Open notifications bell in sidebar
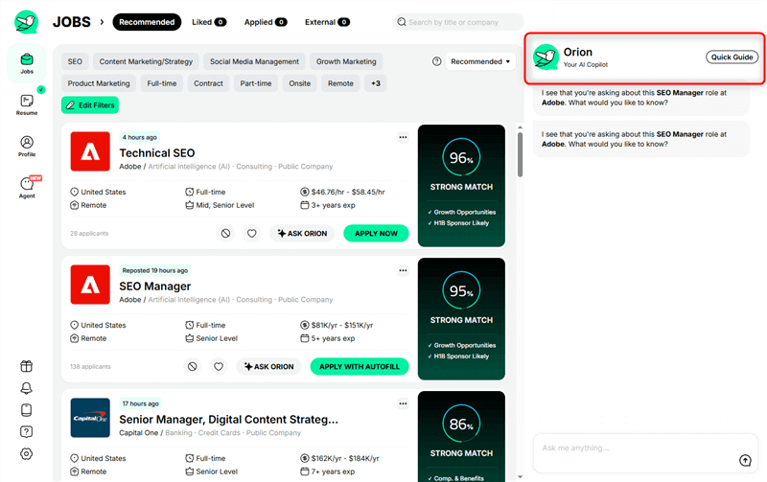Image resolution: width=767 pixels, height=482 pixels. (27, 388)
